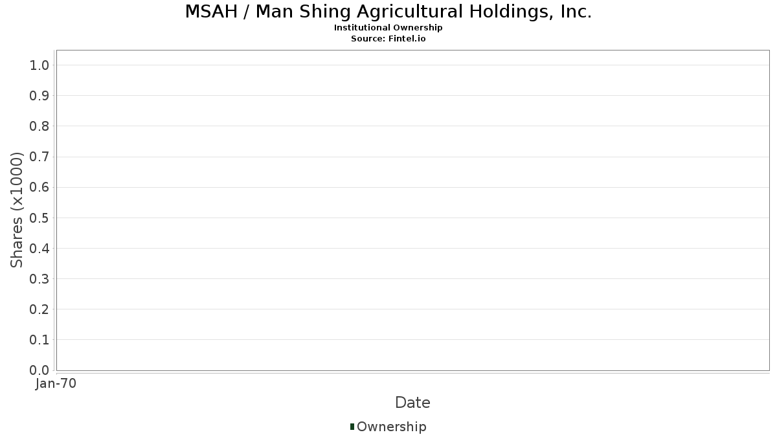Click the chart title MSAH / Man Shing Agricultural Holdings

pyautogui.click(x=388, y=12)
